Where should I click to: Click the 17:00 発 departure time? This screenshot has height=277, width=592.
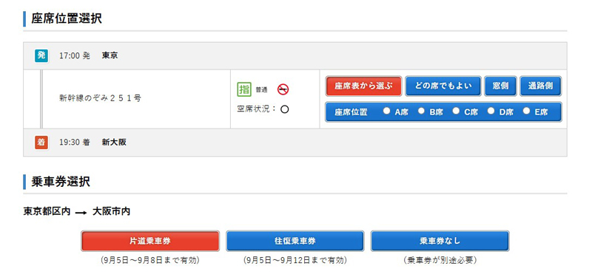(75, 56)
